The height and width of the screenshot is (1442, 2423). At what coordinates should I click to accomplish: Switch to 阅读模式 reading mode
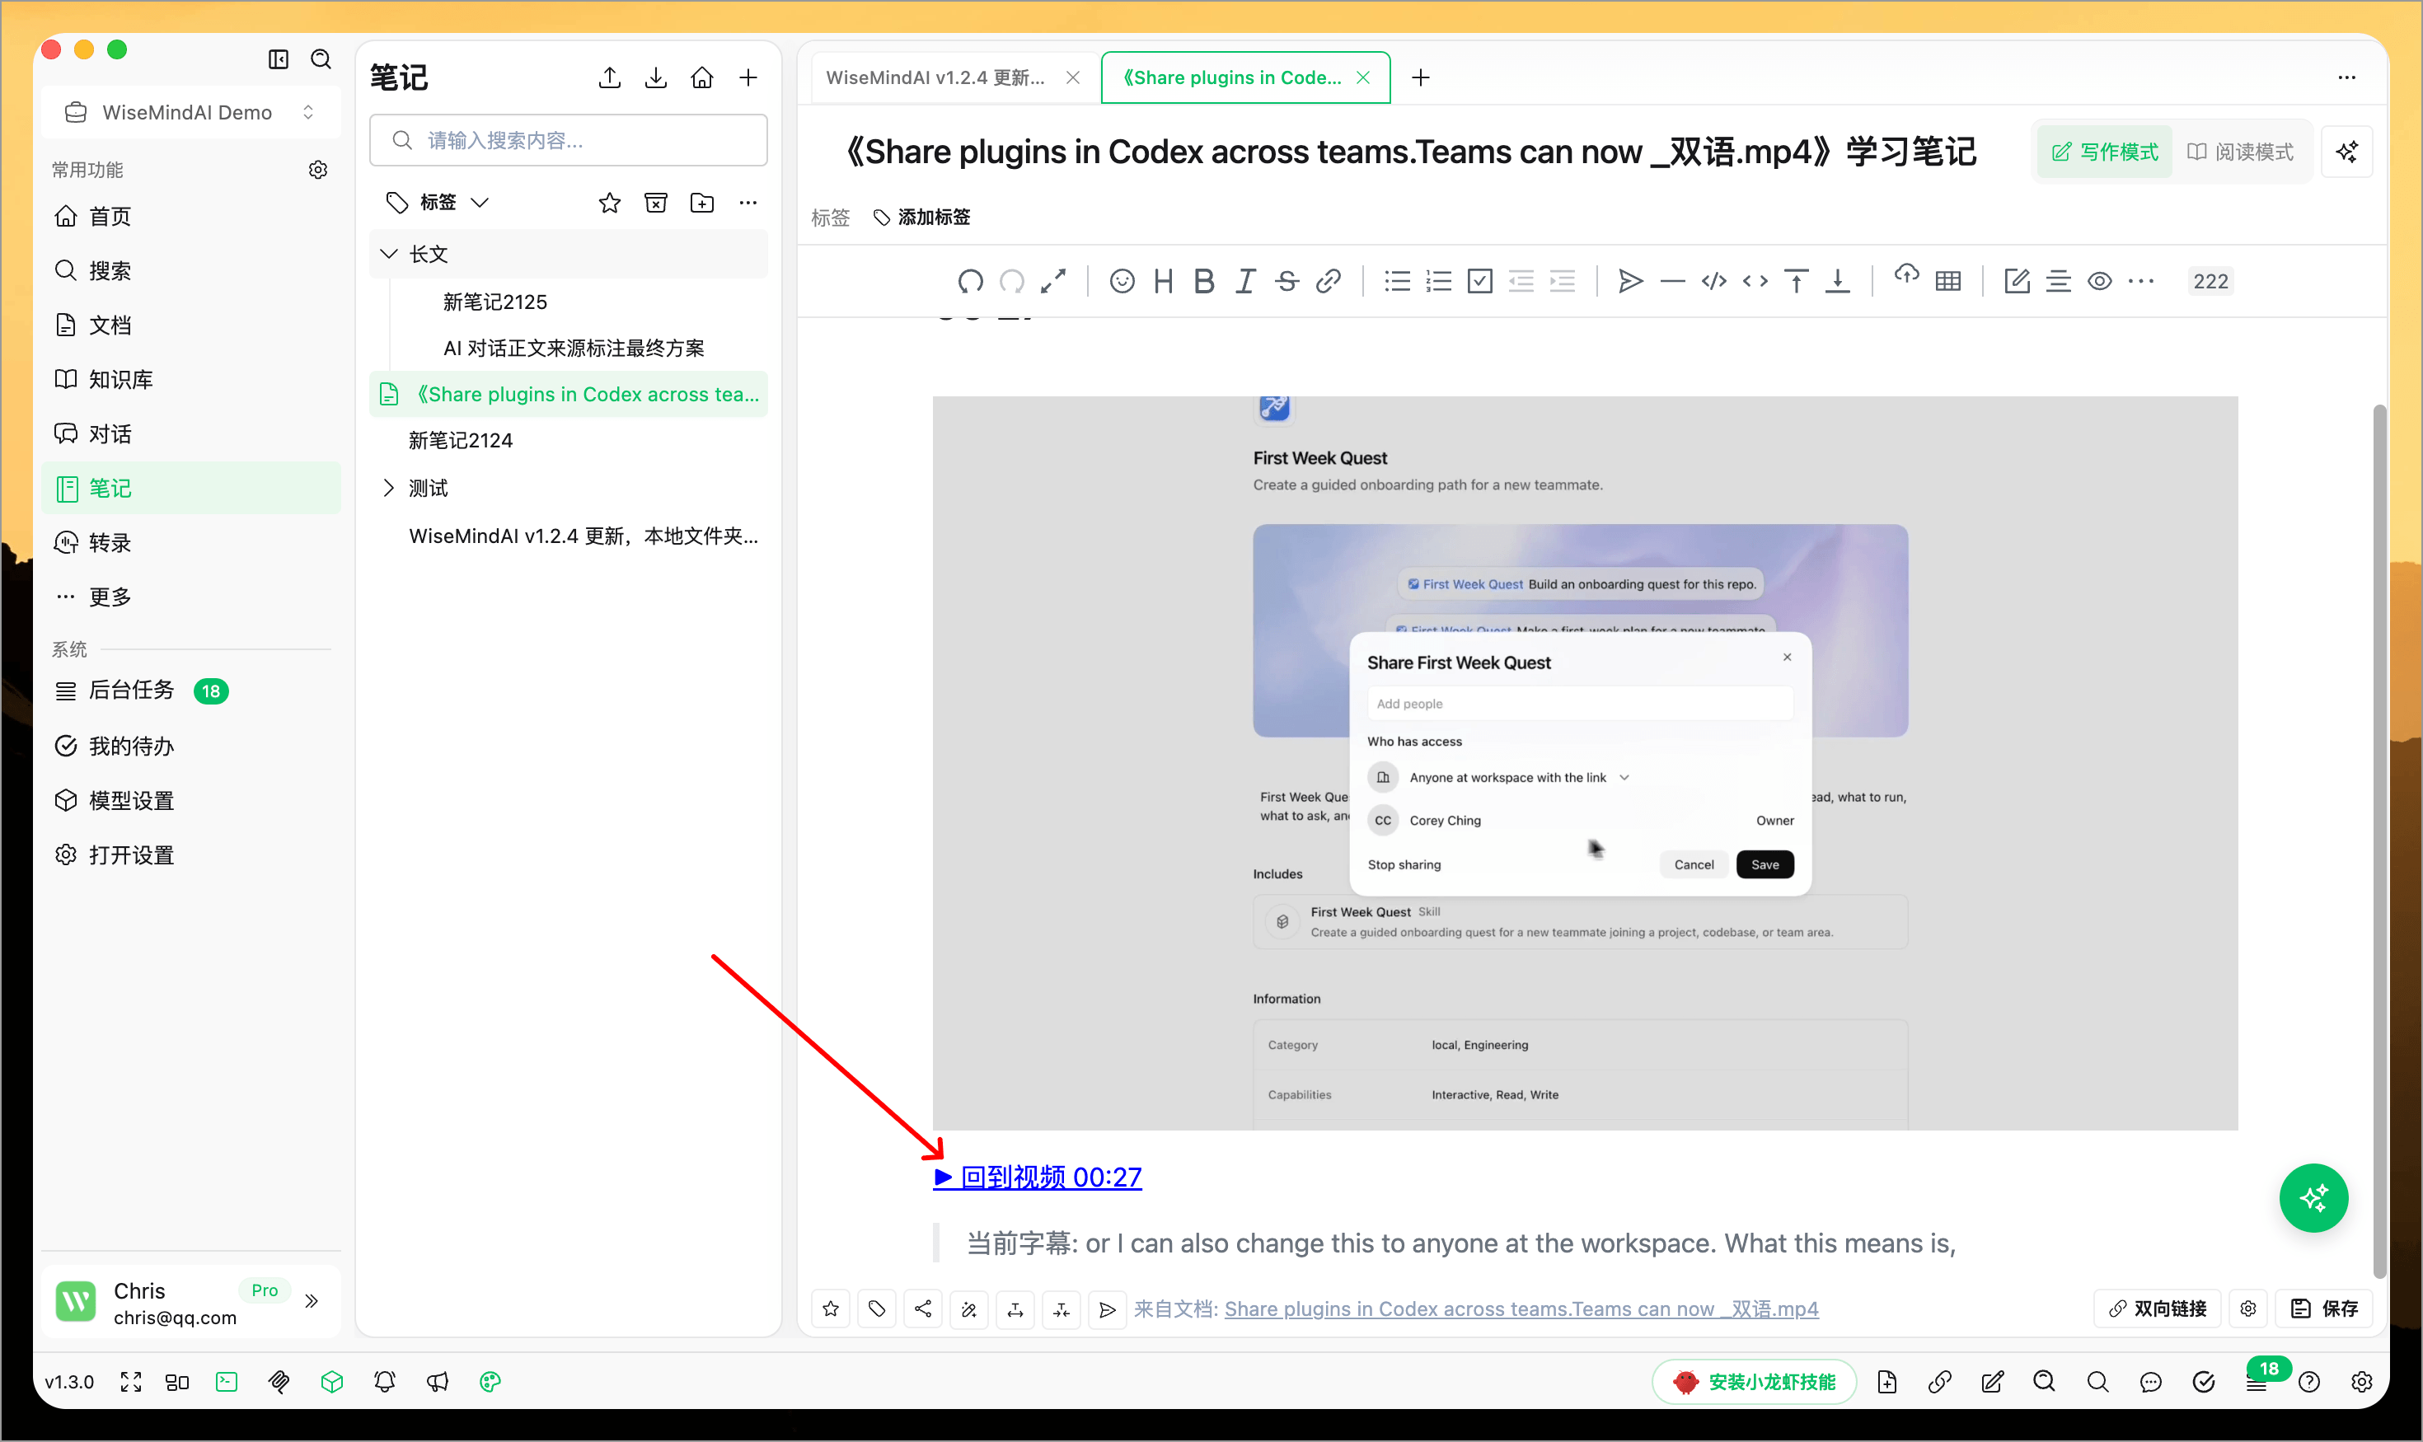pyautogui.click(x=2239, y=152)
